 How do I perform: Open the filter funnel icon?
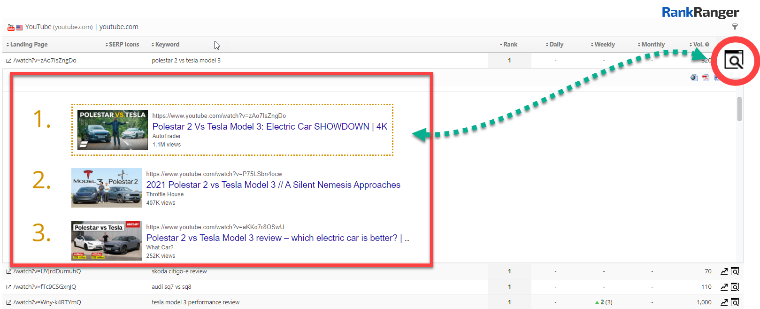point(735,27)
